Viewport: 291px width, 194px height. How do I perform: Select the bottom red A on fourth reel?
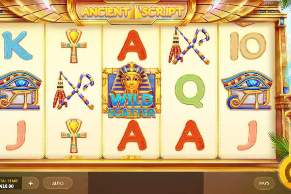[x=190, y=135]
